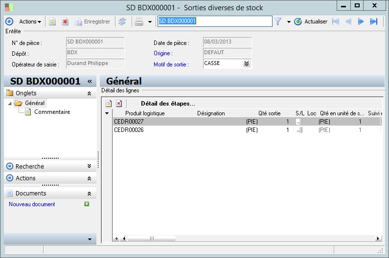
Task: Open the sidebar bottom dropdown arrow
Action: tap(90, 239)
